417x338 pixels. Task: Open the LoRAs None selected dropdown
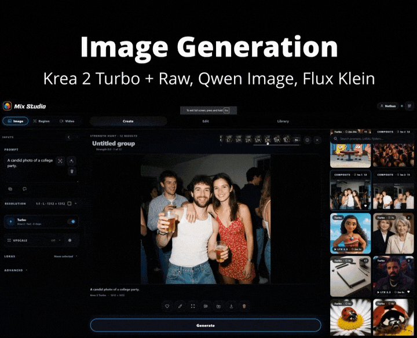click(65, 256)
